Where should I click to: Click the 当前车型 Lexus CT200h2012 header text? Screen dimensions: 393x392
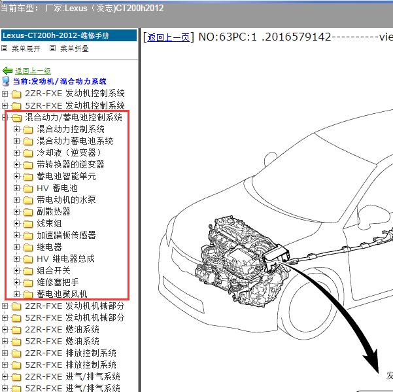(82, 9)
